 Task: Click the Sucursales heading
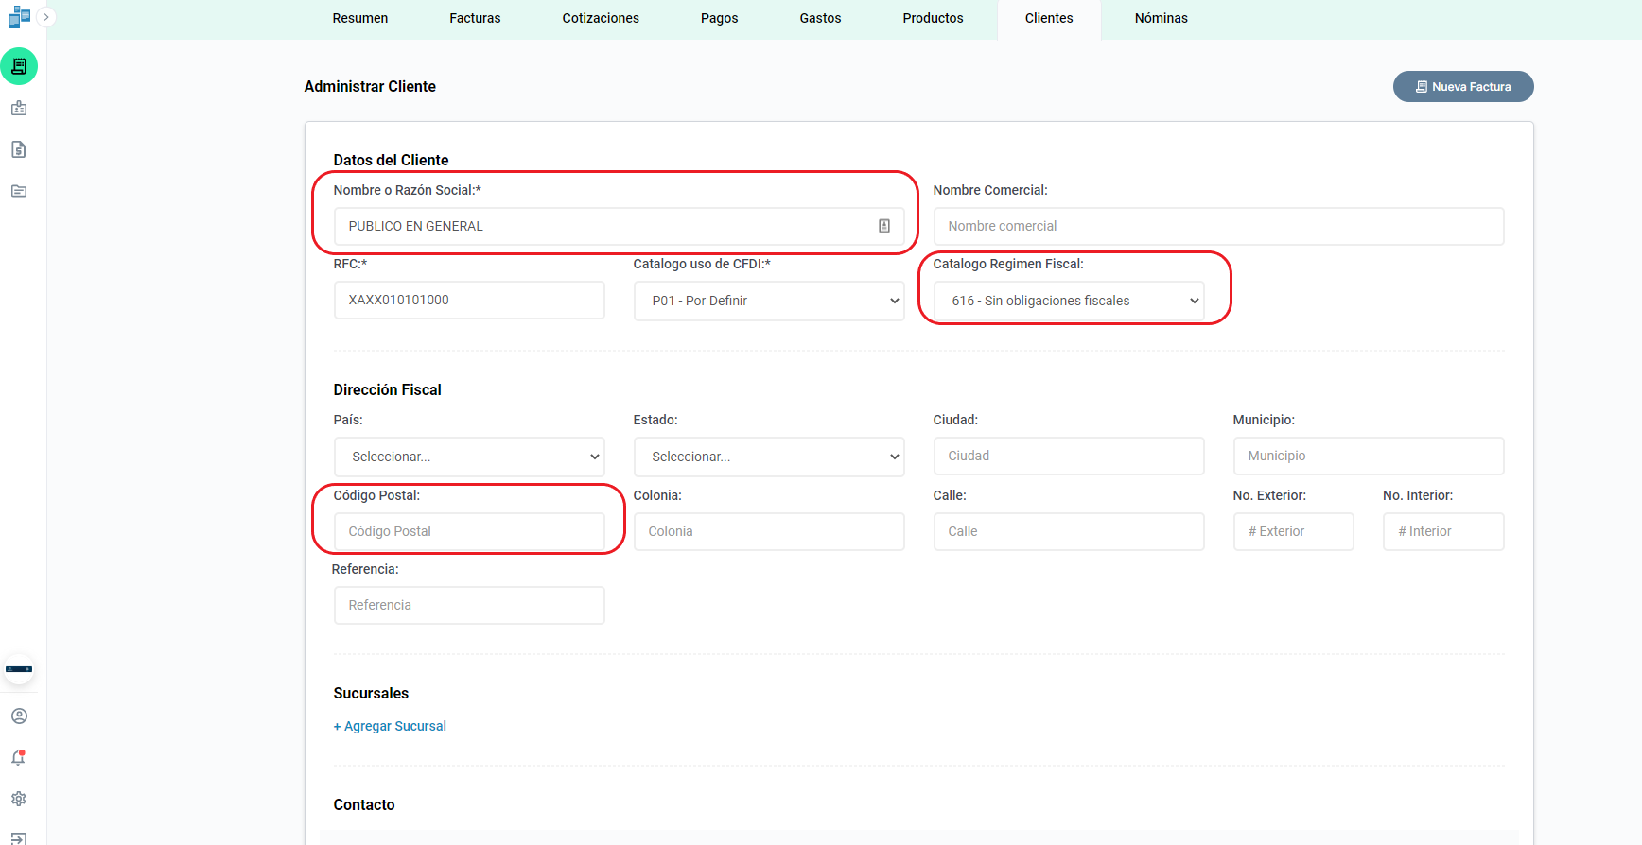point(371,693)
